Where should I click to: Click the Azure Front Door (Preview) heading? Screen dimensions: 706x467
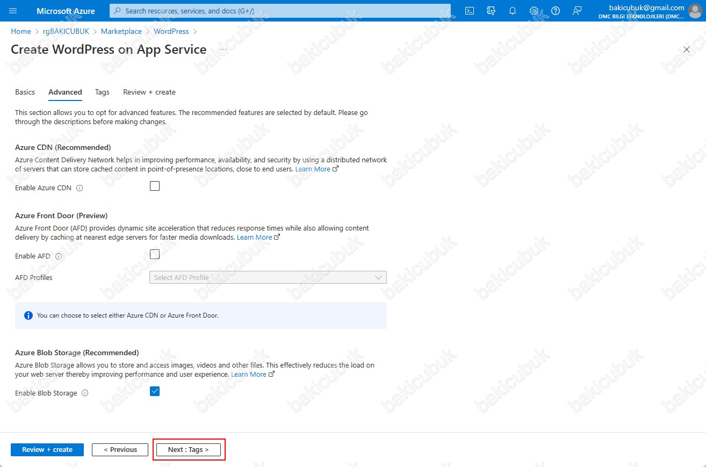(x=61, y=215)
